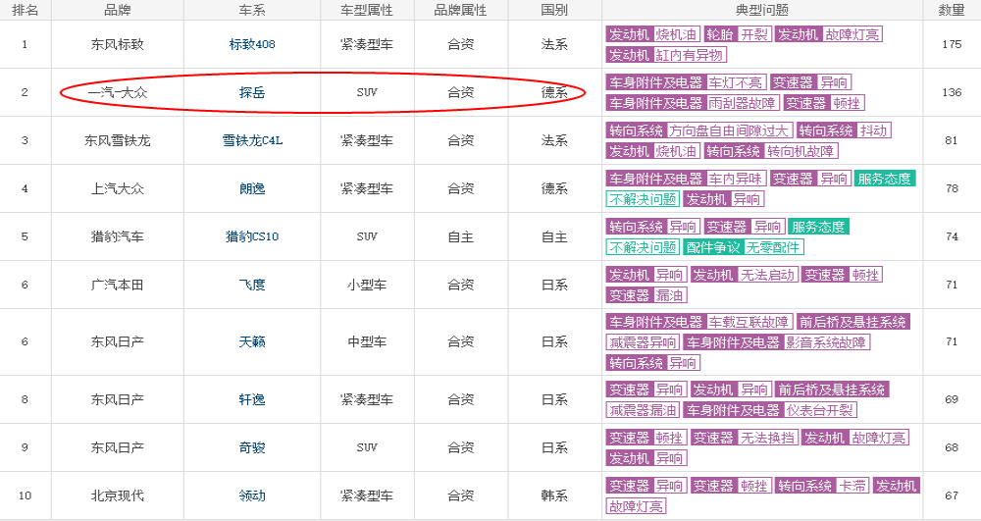Click the complaint count 69
The width and height of the screenshot is (981, 521).
click(x=952, y=399)
